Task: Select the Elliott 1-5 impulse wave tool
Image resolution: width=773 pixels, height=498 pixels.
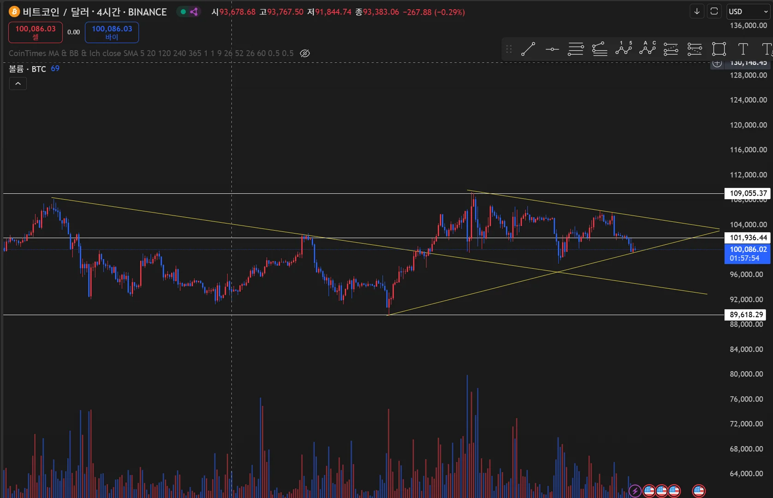Action: (x=624, y=48)
